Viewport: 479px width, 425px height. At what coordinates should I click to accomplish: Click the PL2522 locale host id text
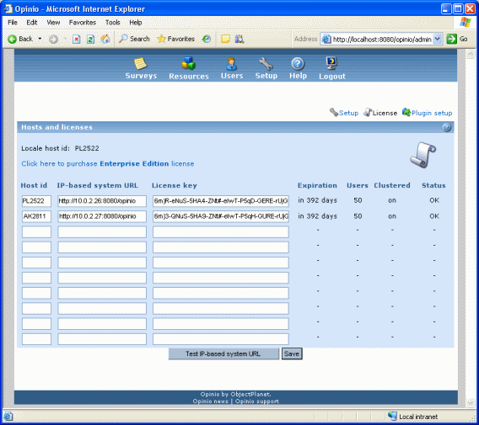click(87, 148)
